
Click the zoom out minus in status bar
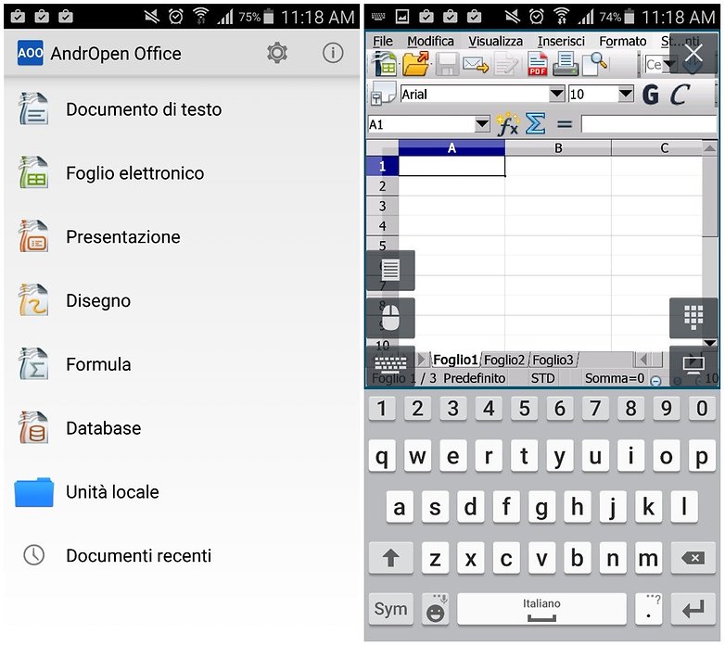coord(655,381)
